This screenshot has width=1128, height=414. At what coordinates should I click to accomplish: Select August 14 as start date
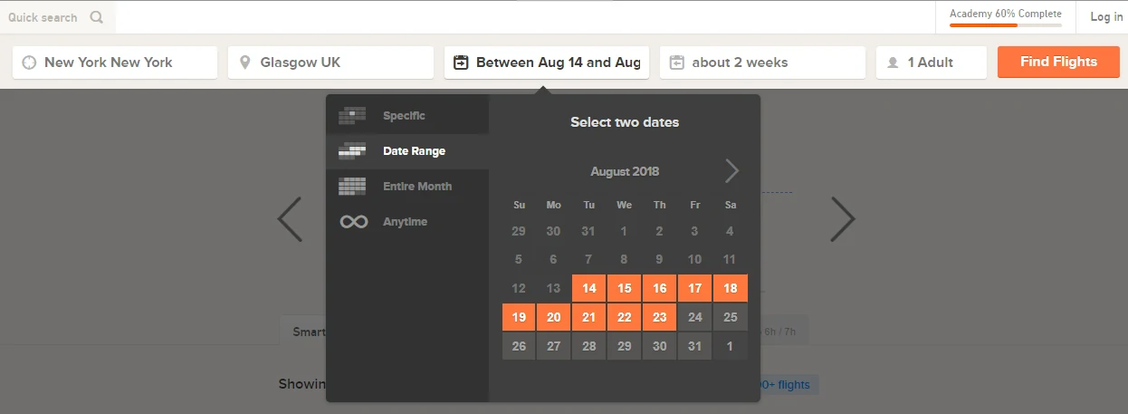click(589, 288)
